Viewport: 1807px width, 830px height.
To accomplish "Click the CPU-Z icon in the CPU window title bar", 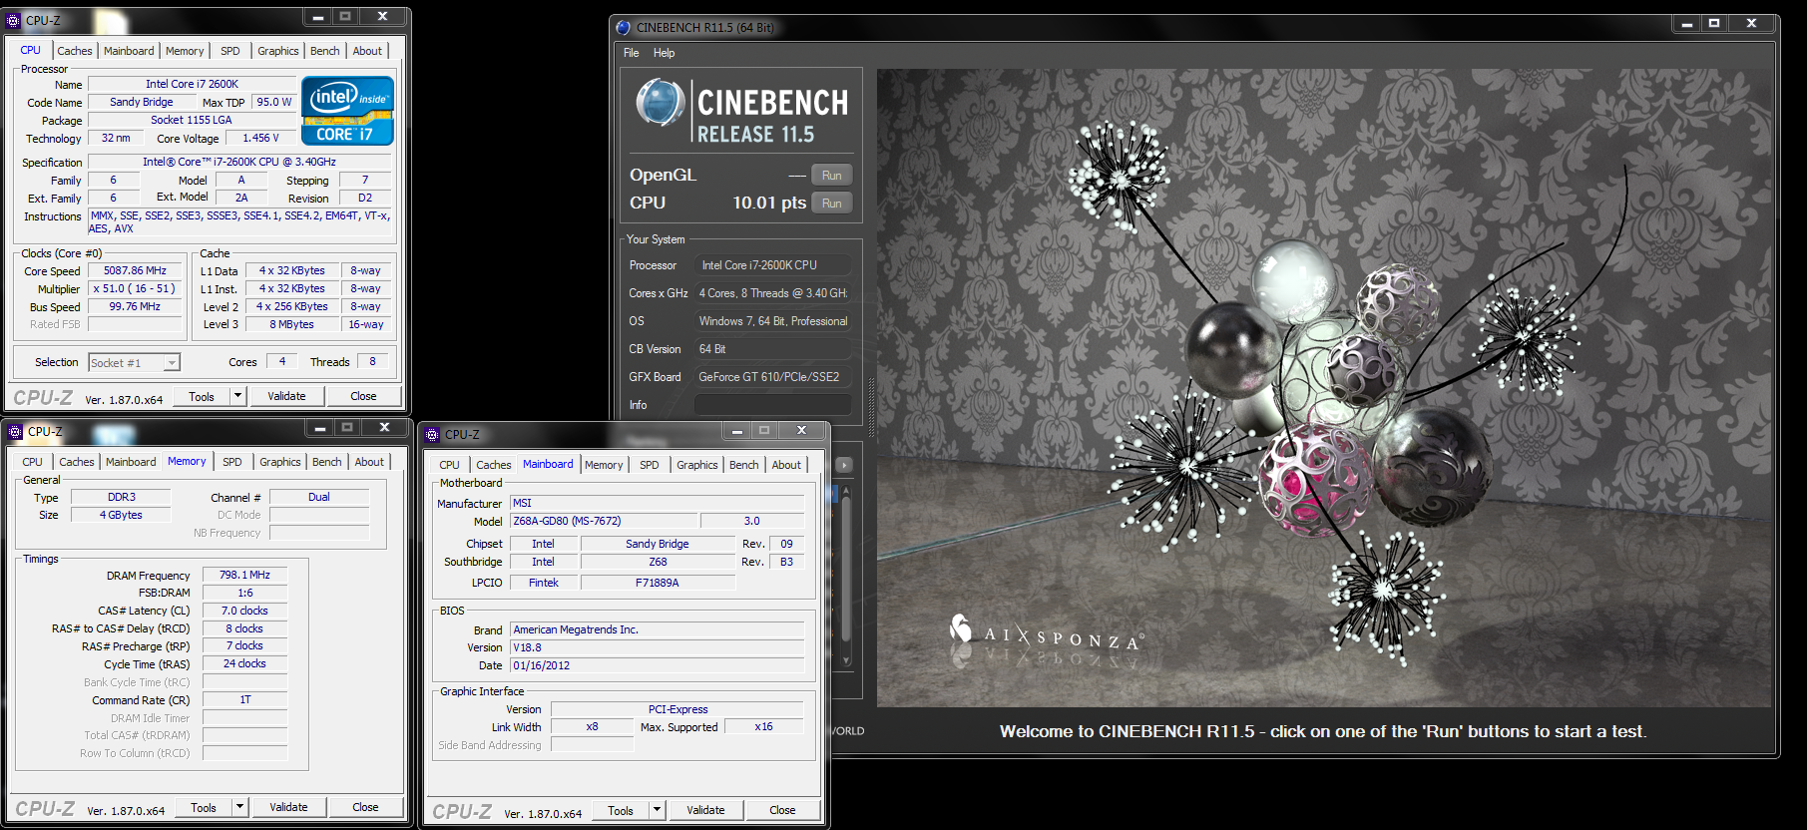I will click(14, 20).
